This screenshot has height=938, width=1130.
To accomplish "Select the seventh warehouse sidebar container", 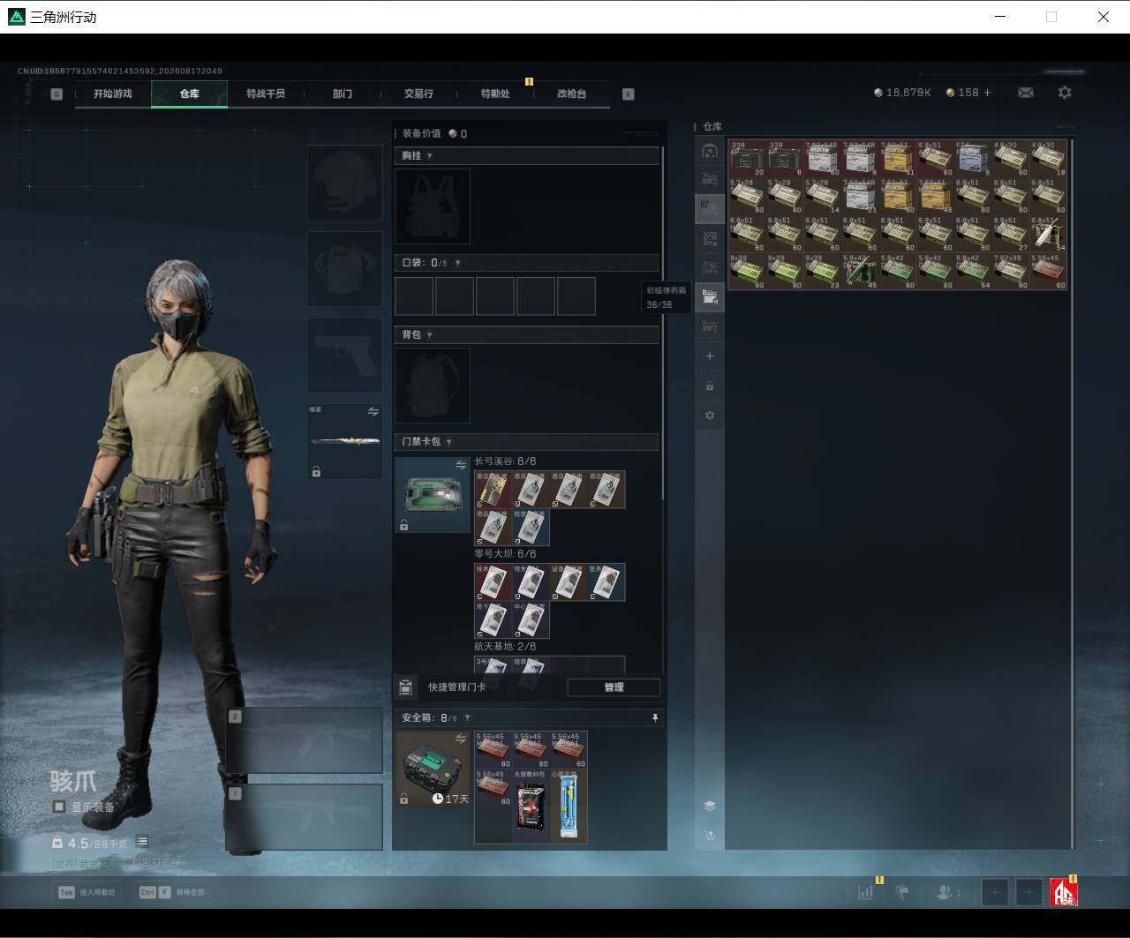I will (709, 326).
